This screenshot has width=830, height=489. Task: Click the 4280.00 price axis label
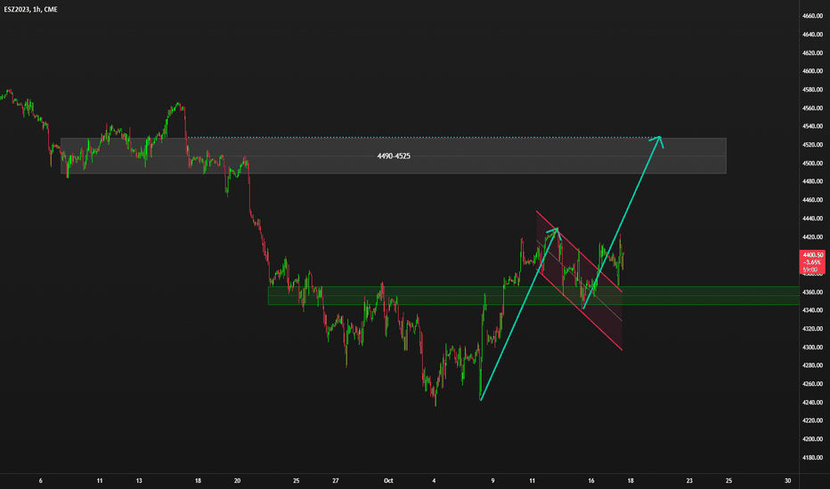[x=812, y=365]
